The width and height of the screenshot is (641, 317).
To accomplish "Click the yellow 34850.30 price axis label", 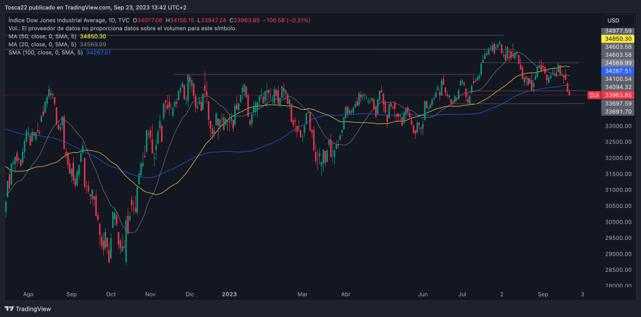I will [x=618, y=39].
